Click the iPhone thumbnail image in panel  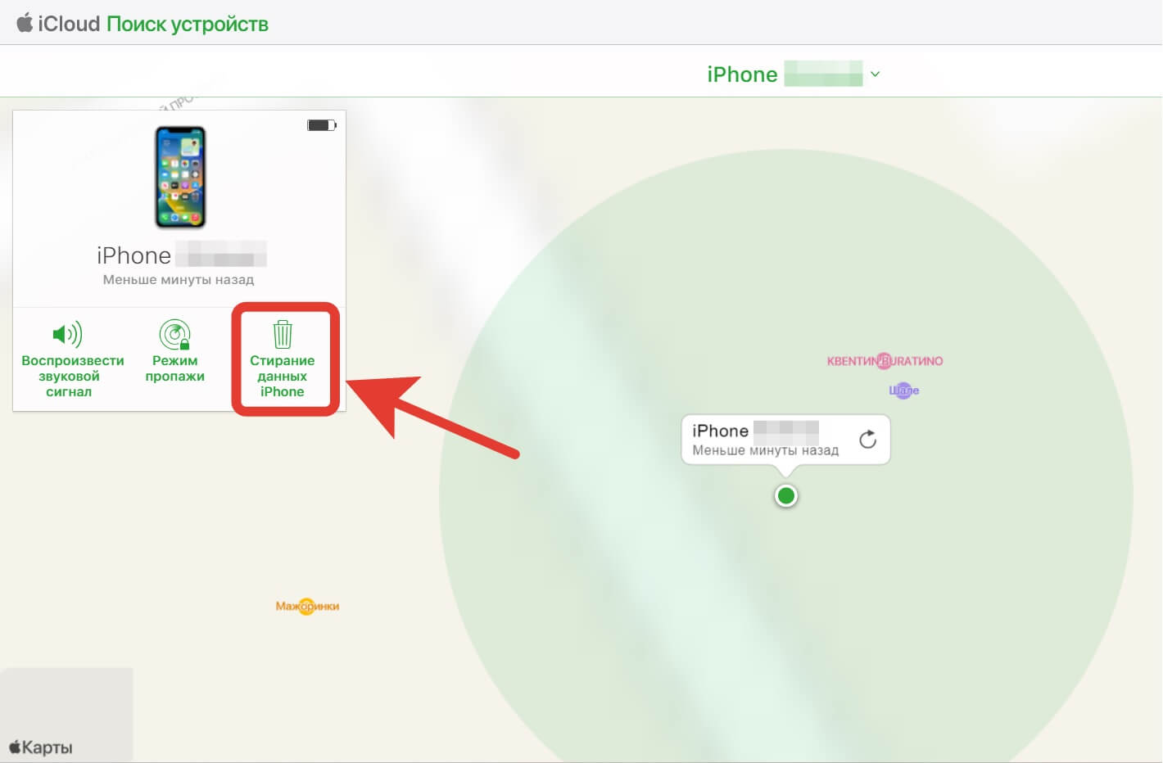coord(181,177)
